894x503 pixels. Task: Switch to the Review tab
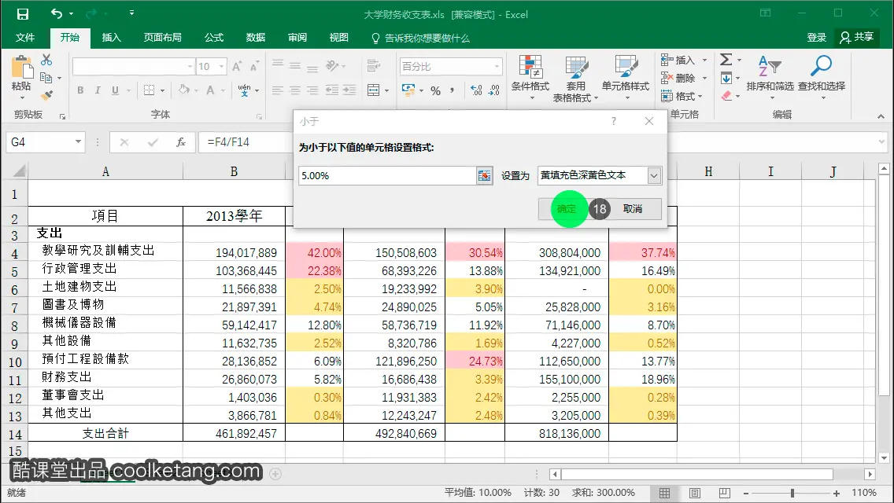point(297,38)
